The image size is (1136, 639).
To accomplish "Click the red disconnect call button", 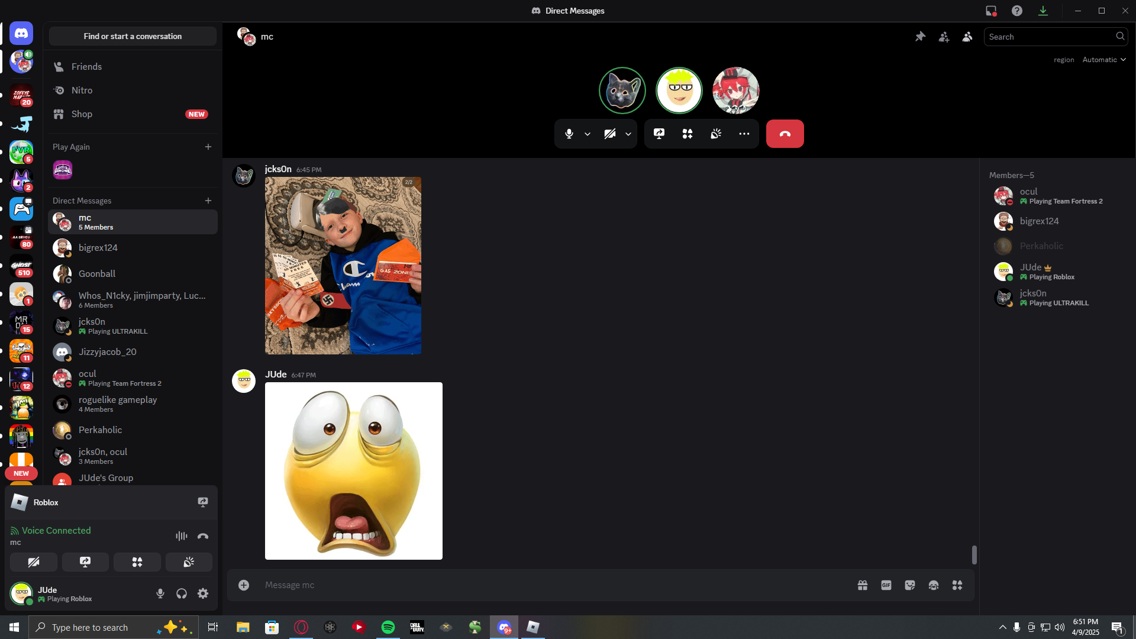I will [x=785, y=134].
